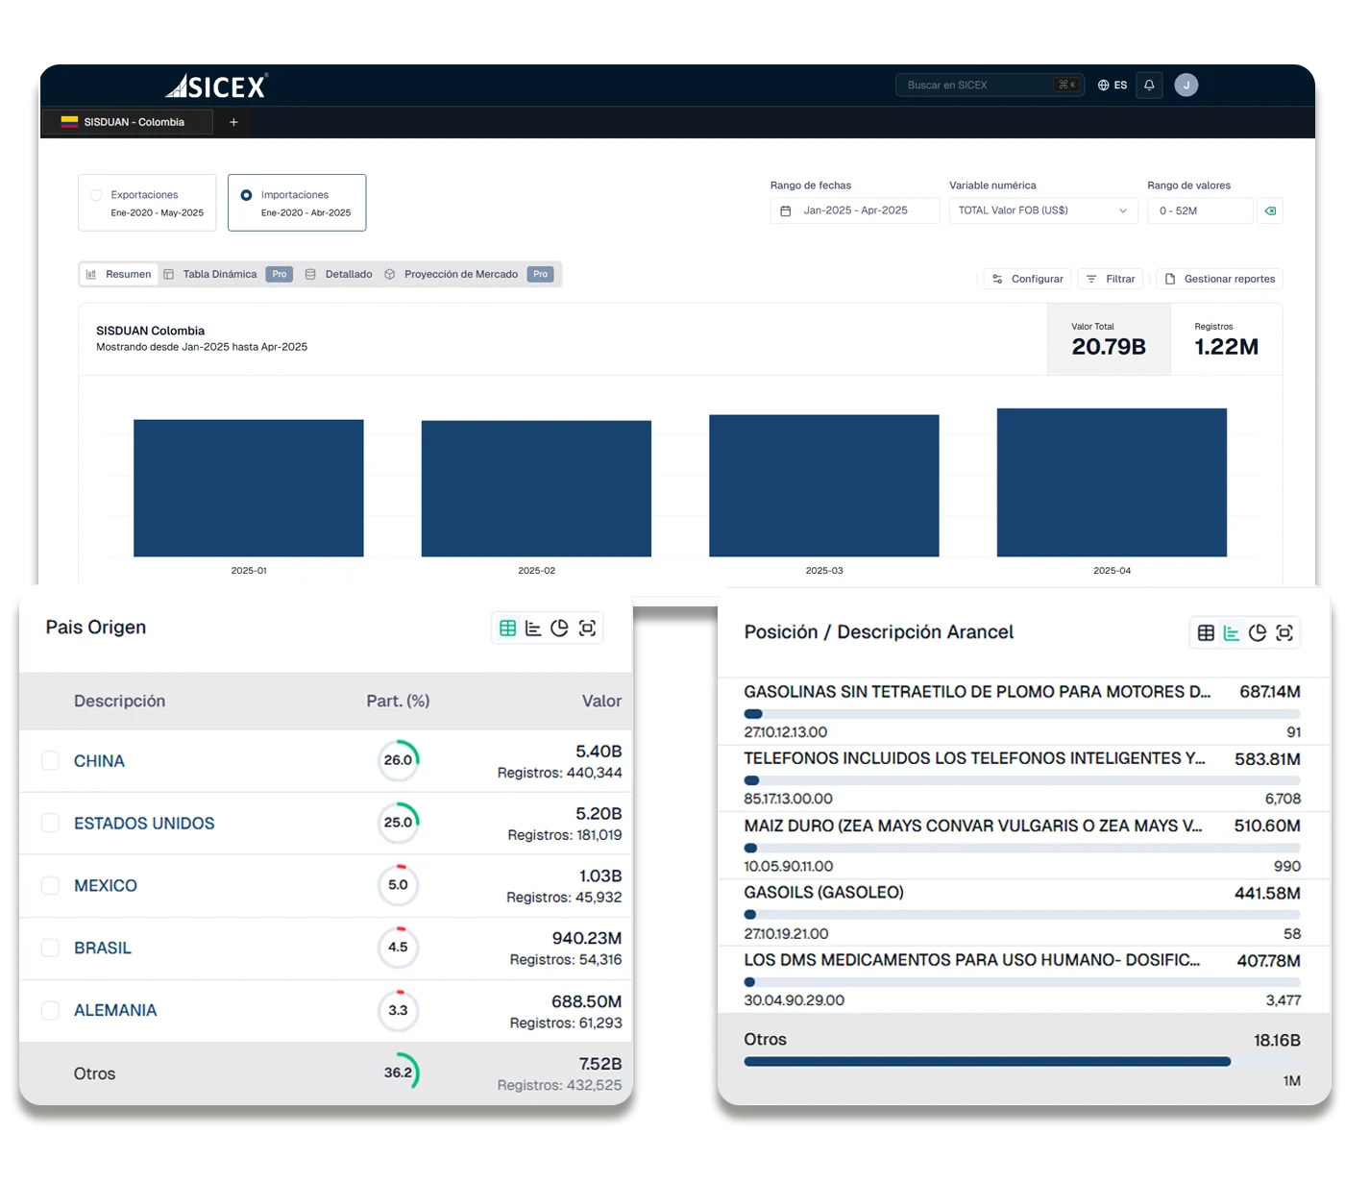
Task: Click the CHINA 26.0 share gauge
Action: (398, 760)
